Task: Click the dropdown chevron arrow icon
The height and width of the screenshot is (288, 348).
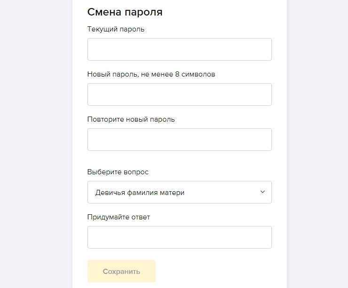Action: 262,192
